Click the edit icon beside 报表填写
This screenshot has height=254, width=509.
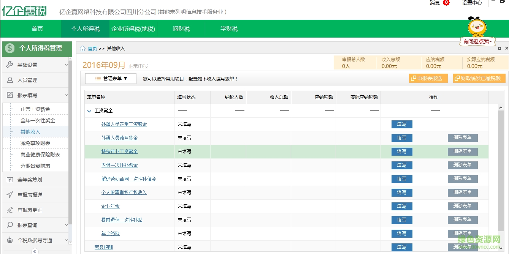10,95
